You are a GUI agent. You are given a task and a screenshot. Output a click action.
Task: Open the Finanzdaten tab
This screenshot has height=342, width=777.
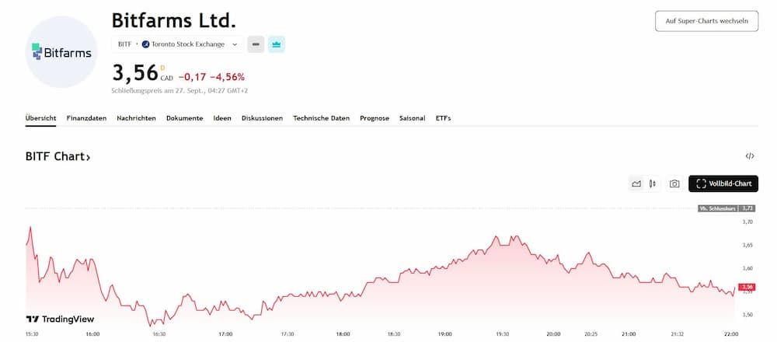pos(86,118)
